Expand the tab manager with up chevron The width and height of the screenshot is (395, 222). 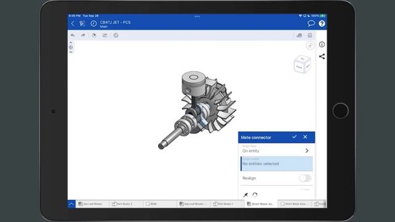tap(72, 204)
